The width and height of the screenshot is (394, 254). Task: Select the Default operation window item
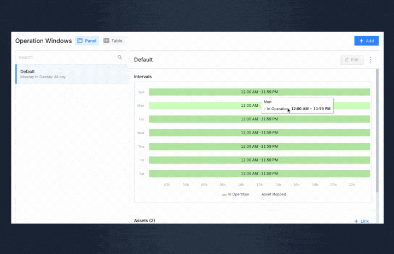(x=71, y=74)
